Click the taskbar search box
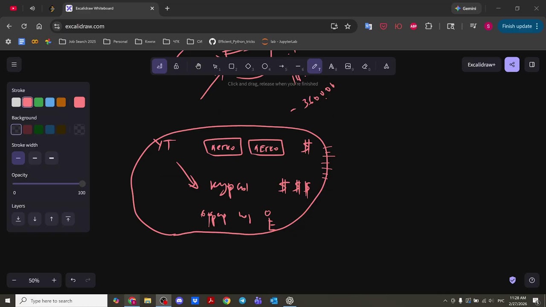 click(61, 301)
